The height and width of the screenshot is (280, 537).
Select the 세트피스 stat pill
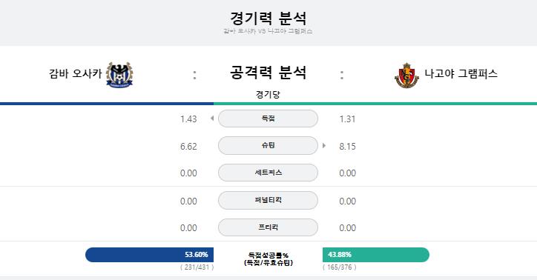point(268,173)
